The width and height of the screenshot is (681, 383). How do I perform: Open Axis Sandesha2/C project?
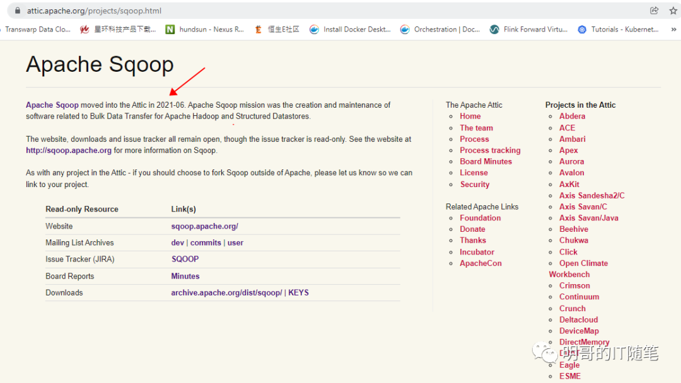tap(592, 196)
